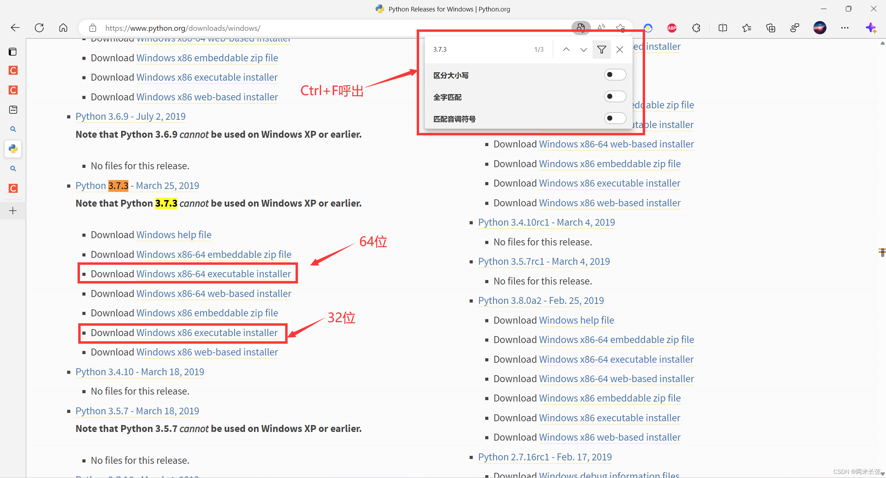Open Python 3.4.10 - March 18, 2019 link
Image resolution: width=886 pixels, height=478 pixels.
pos(140,372)
